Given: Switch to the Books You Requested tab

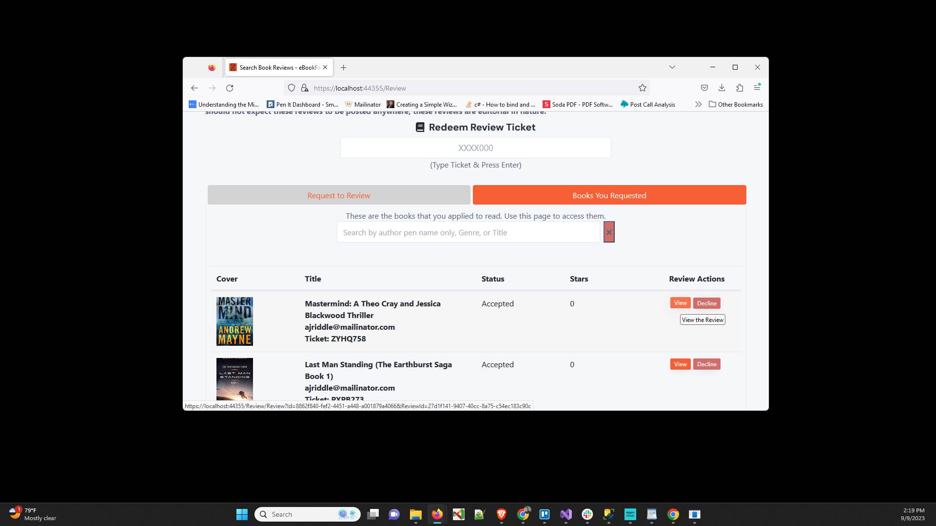Looking at the screenshot, I should [609, 195].
